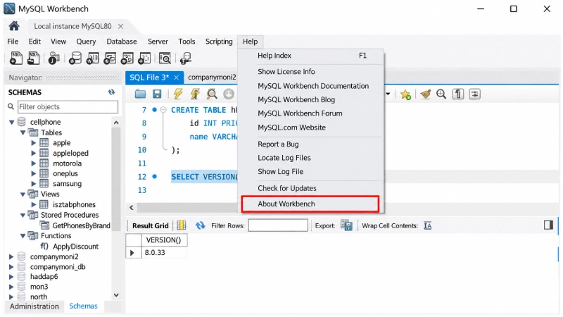Expand the haddap6 schema

click(x=11, y=277)
